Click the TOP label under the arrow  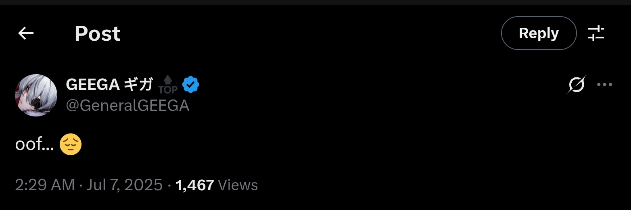(168, 89)
